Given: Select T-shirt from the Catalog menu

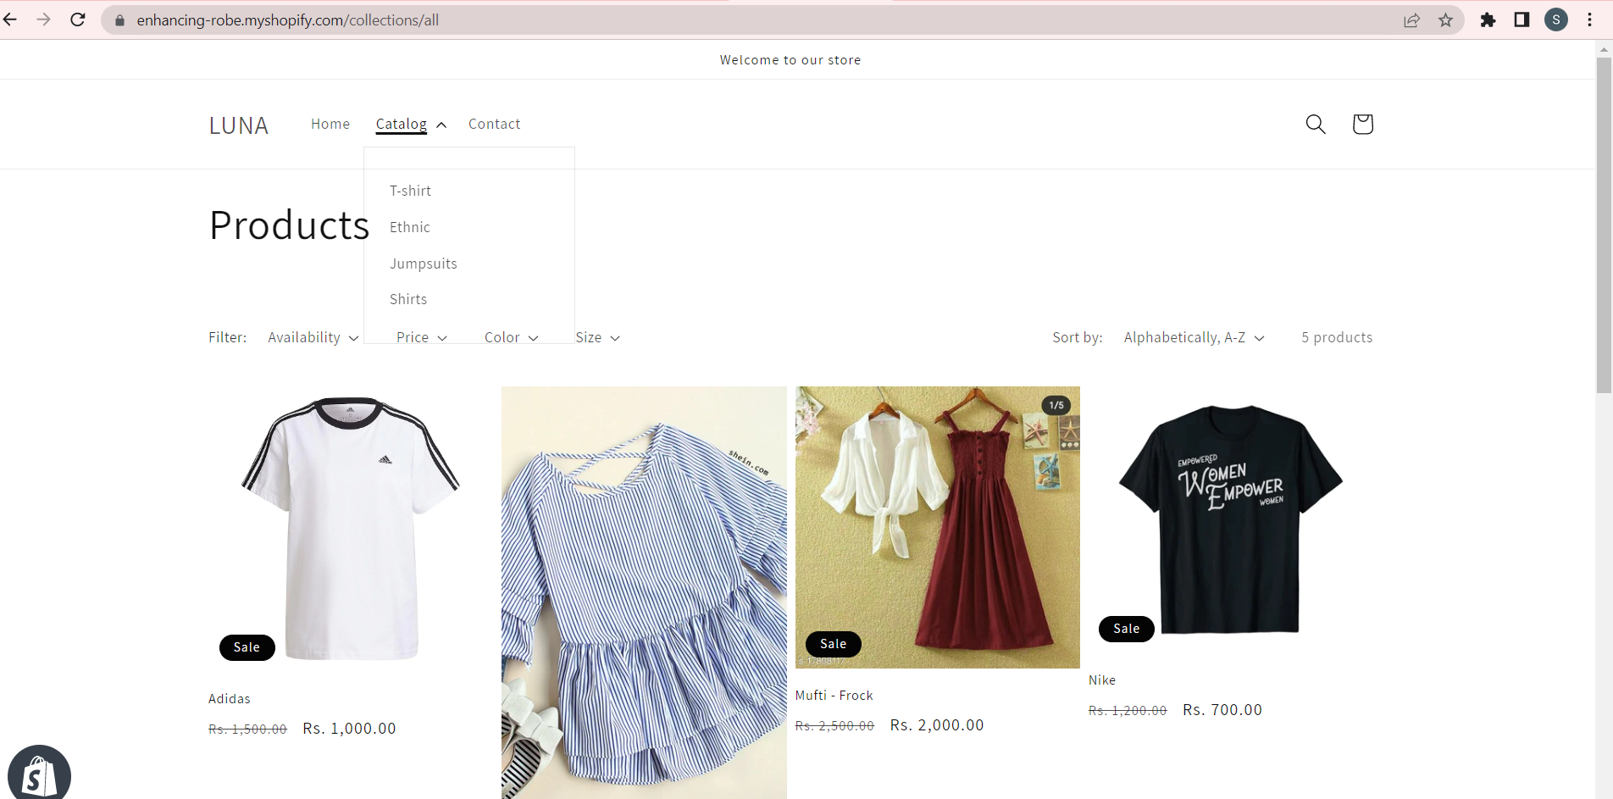Looking at the screenshot, I should 411,191.
